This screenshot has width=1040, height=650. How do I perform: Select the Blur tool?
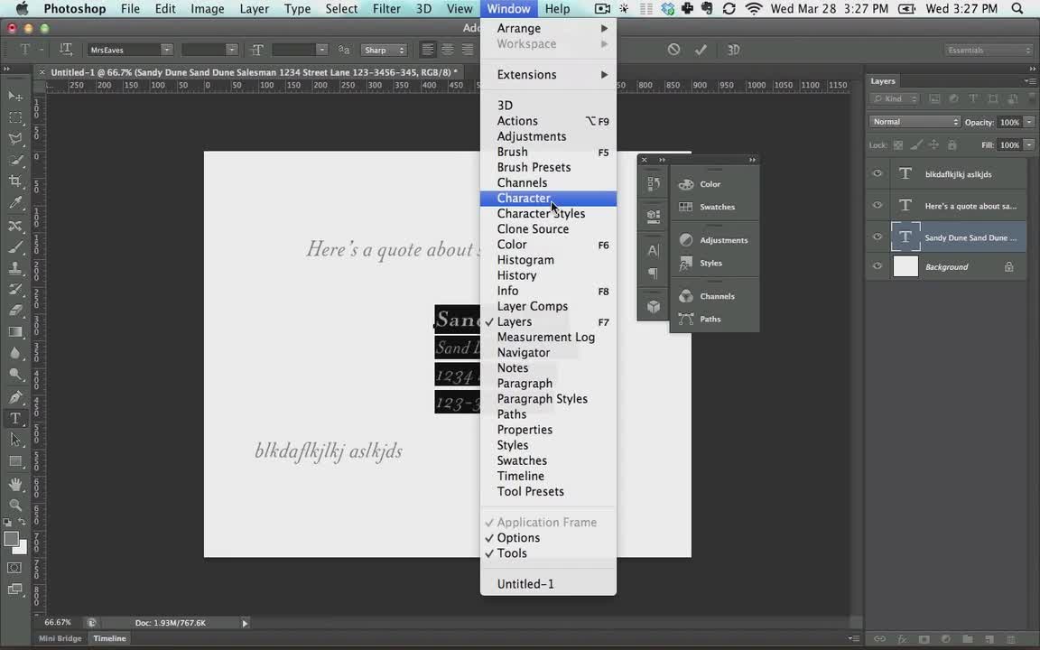[15, 353]
